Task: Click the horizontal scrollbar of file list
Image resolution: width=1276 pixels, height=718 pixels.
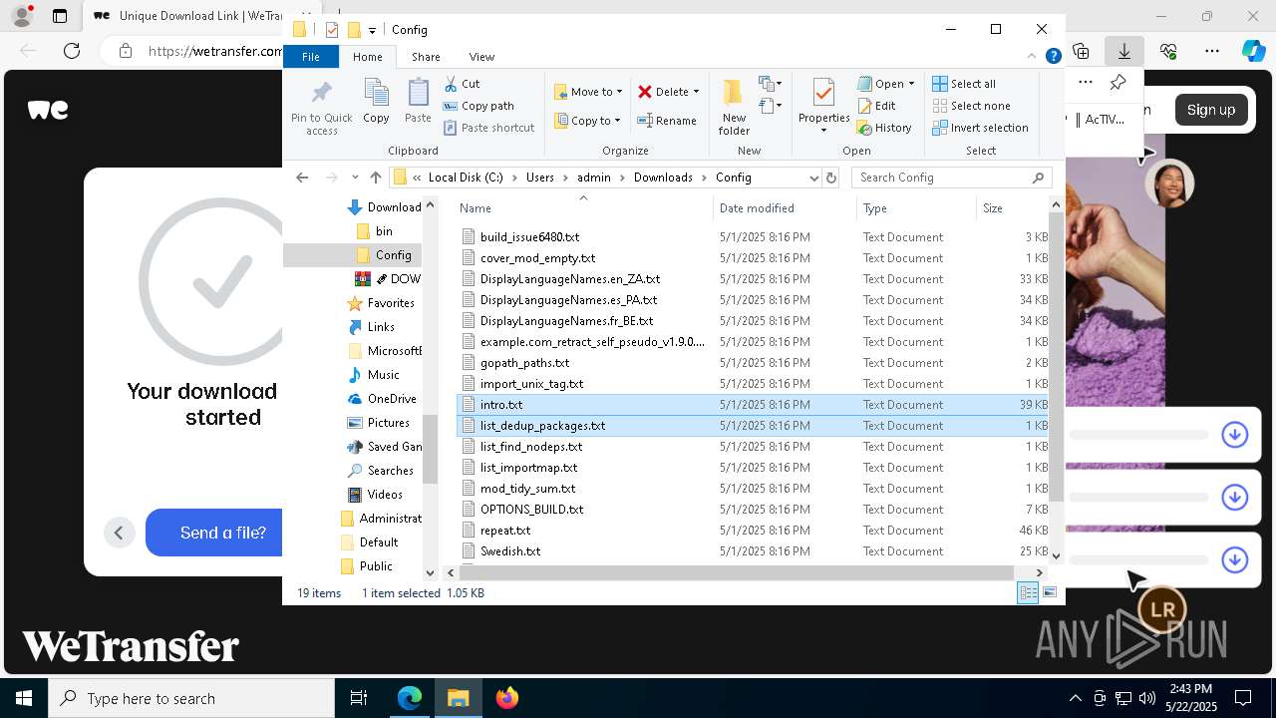Action: [x=737, y=572]
